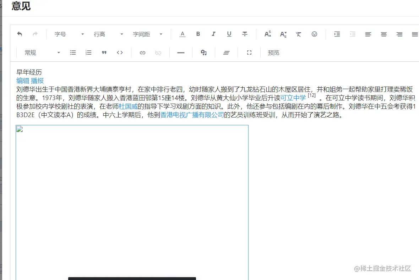
Task: Insert a hyperlink
Action: point(142,53)
